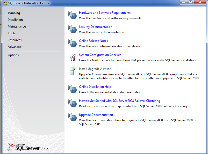Click the Install Upgrade Advisor link
The height and width of the screenshot is (154, 208).
(95, 69)
